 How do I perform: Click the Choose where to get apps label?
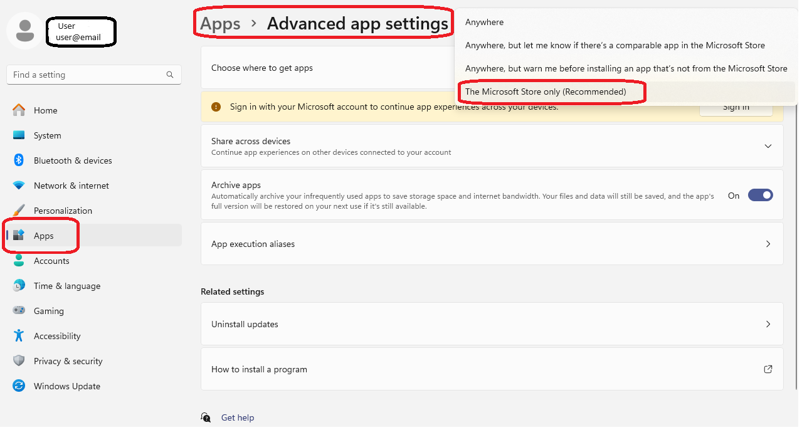pyautogui.click(x=262, y=68)
